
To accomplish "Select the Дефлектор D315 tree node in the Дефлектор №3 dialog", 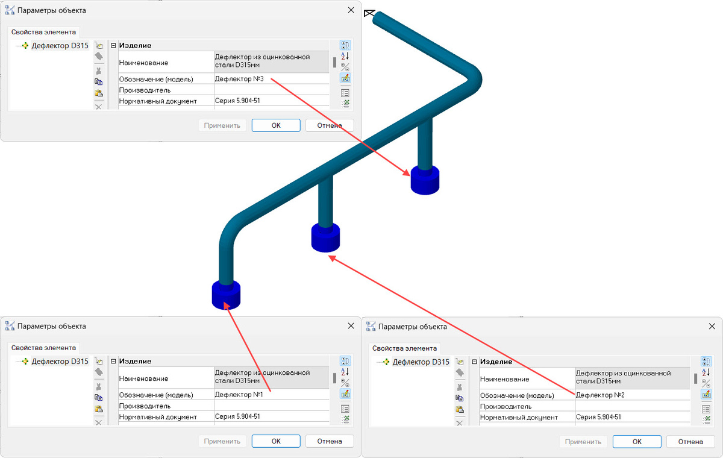I will [x=60, y=46].
